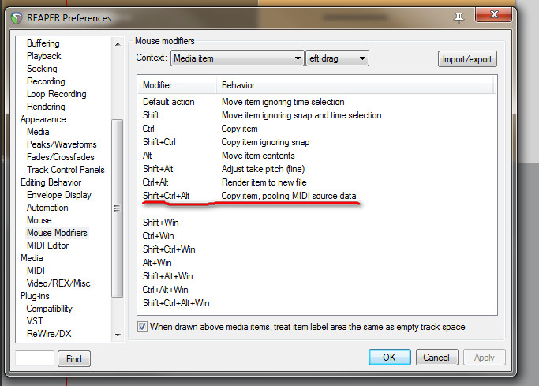Select the Ctrl+Alt Render item row

[316, 182]
